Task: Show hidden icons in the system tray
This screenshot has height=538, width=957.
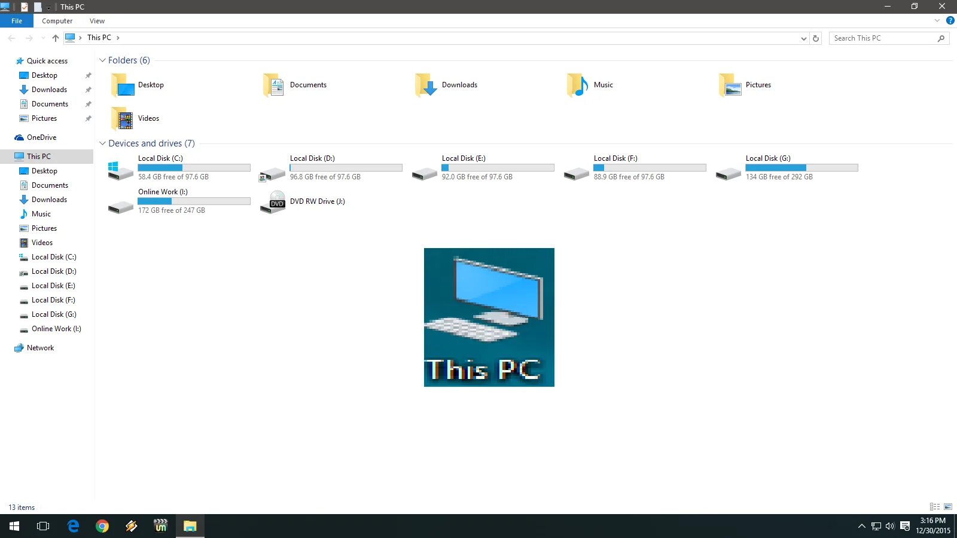Action: 861,526
